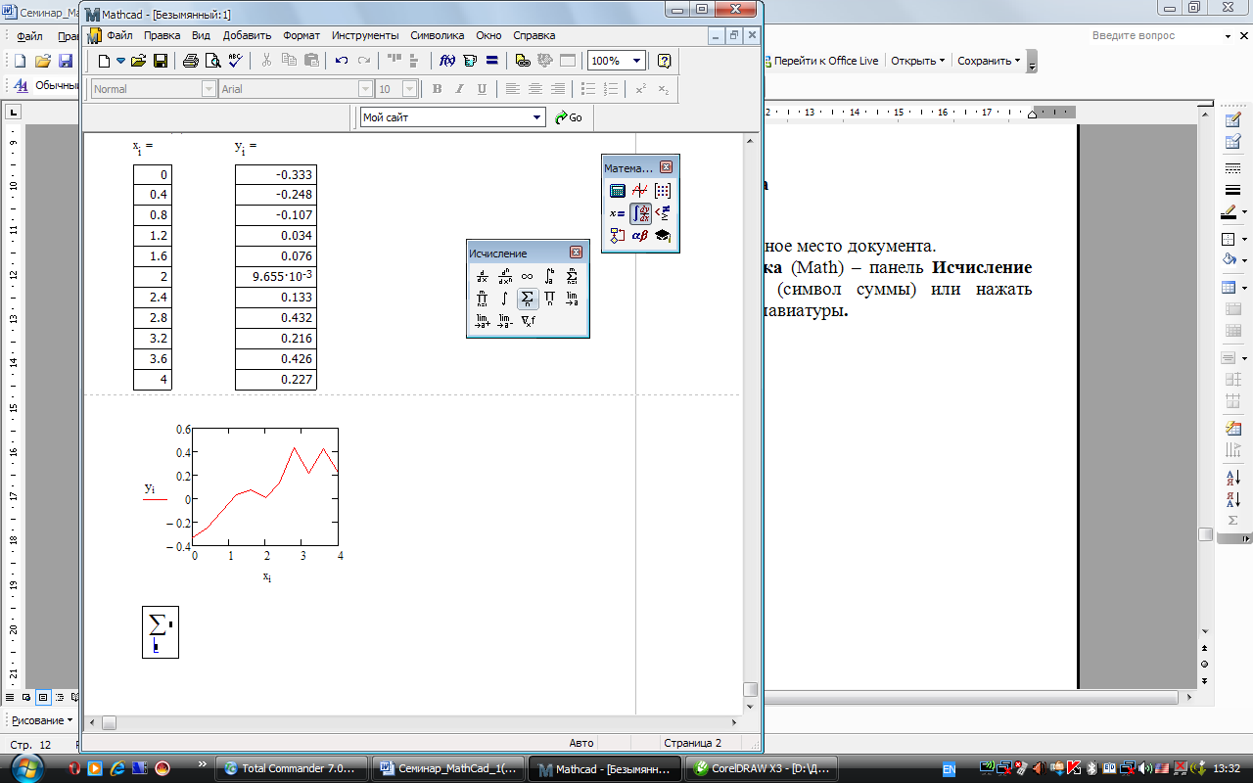Toggle the Calculus toolbar button in Math palette
1253x783 pixels.
(x=640, y=213)
